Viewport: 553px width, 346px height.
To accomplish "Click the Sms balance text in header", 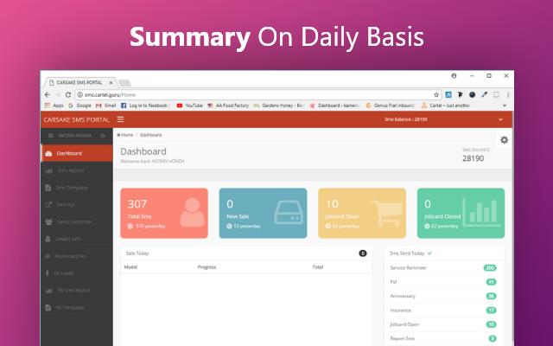I will 406,119.
